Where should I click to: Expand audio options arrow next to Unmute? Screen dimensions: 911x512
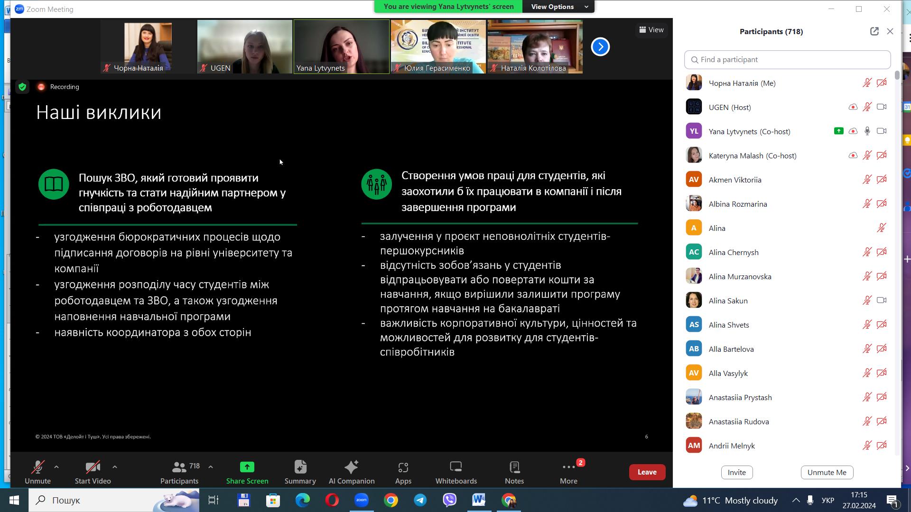point(56,467)
